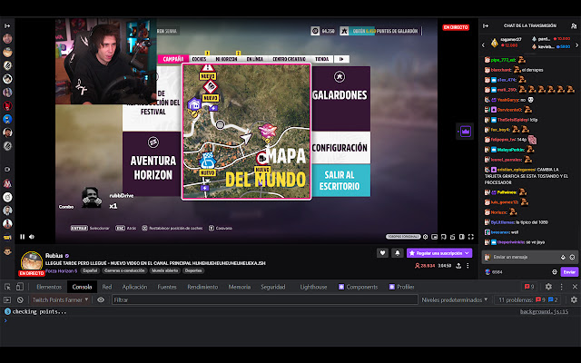Viewport: 581px width, 363px height.
Task: Open the React Profiler tab
Action: (x=401, y=287)
